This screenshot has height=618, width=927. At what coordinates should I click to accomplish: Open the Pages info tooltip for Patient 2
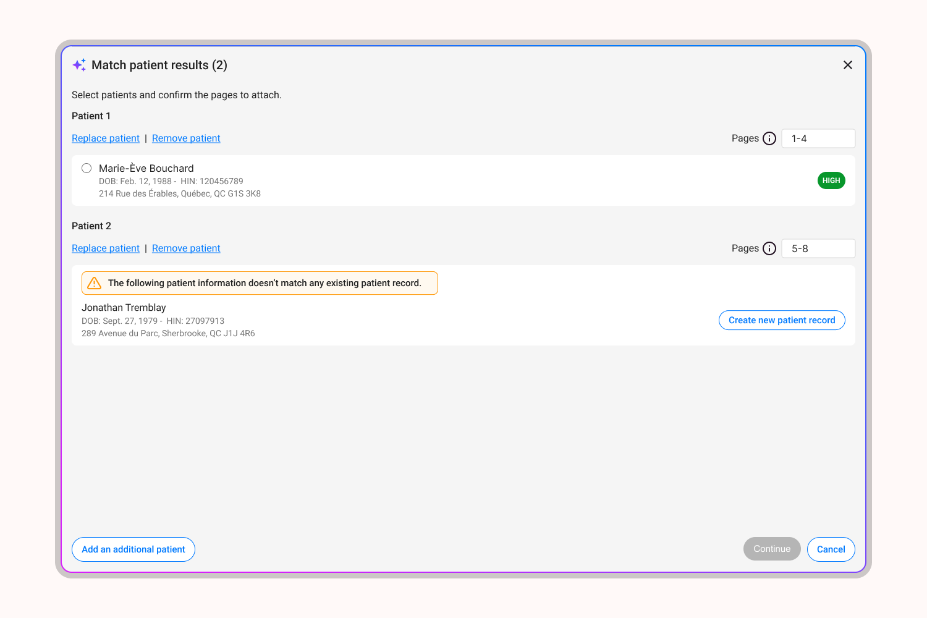pos(769,248)
